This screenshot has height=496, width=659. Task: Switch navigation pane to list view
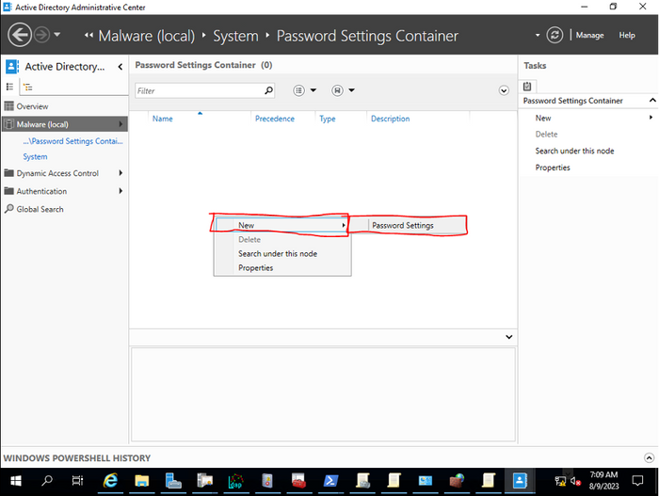click(x=9, y=87)
